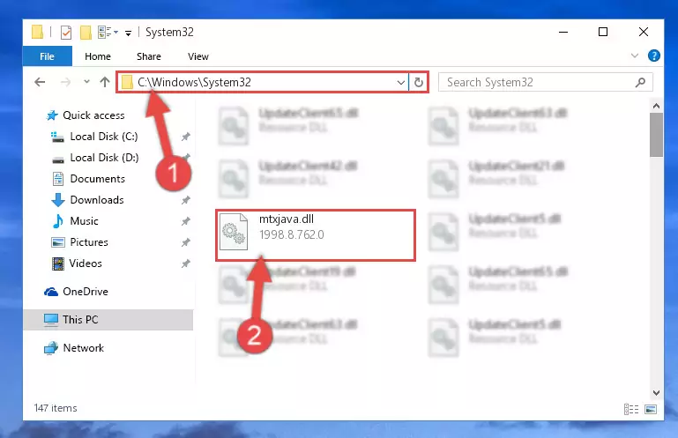The height and width of the screenshot is (438, 678).
Task: Expand the ribbon with the chevron
Action: tap(634, 56)
